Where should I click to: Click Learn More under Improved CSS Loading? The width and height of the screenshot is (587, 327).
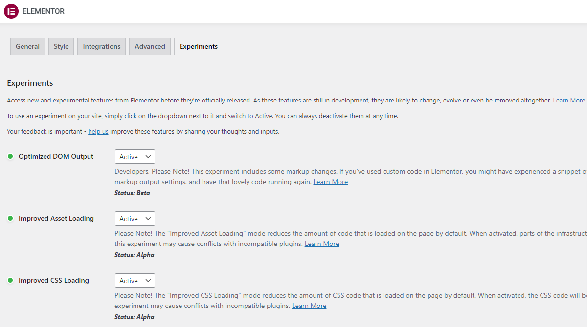pos(309,306)
